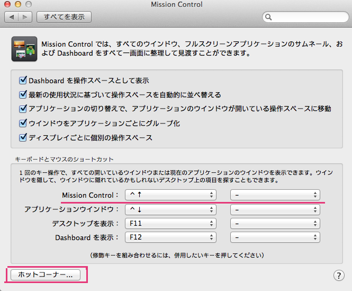352x291 pixels.
Task: Open Mission Control mouse shortcut dropdown
Action: (x=275, y=195)
